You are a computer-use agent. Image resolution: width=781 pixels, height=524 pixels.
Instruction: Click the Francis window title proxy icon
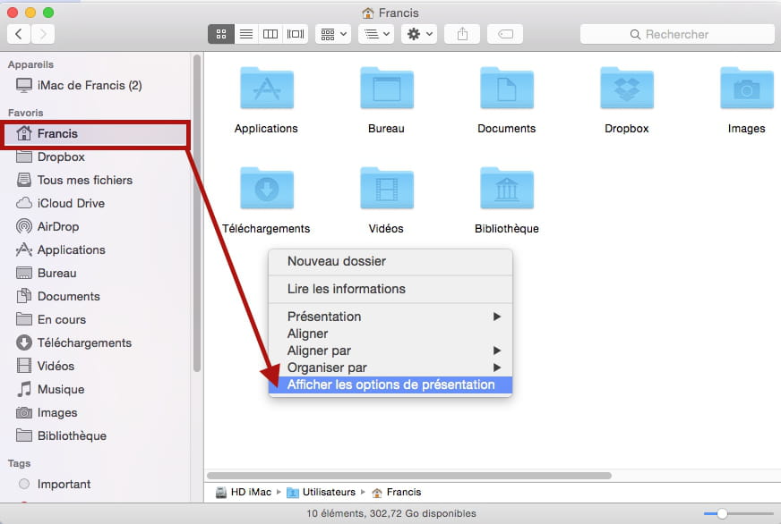[x=368, y=13]
